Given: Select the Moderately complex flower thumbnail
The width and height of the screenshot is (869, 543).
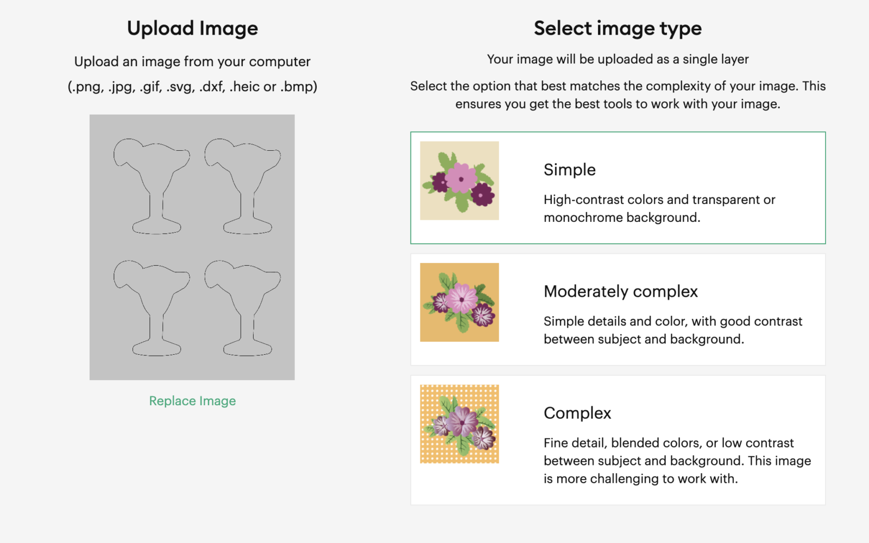Looking at the screenshot, I should [459, 302].
